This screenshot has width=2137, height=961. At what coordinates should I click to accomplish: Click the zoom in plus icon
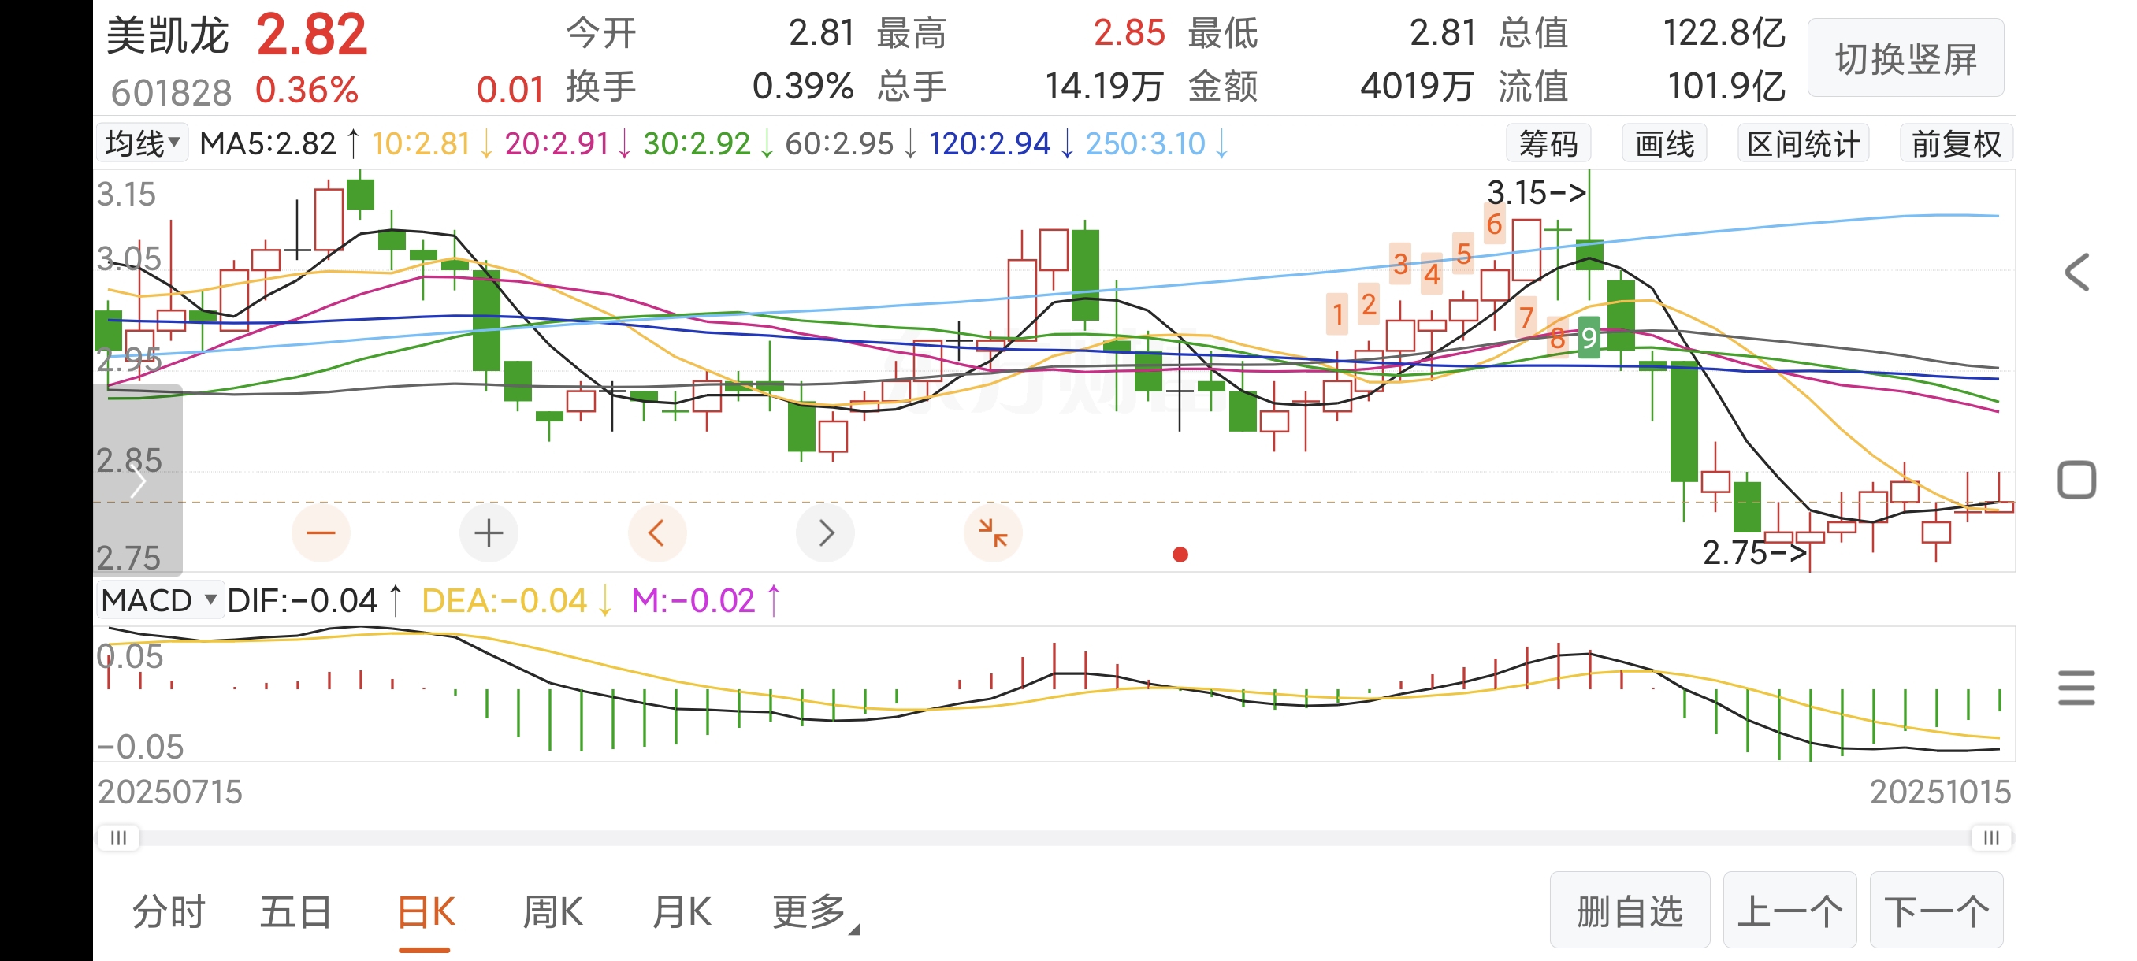pos(489,532)
